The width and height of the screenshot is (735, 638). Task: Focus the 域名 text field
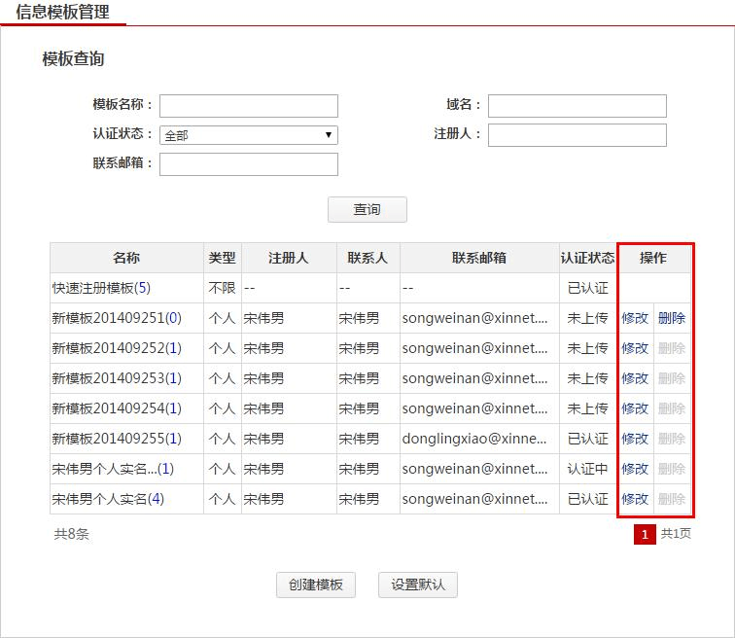pos(577,106)
